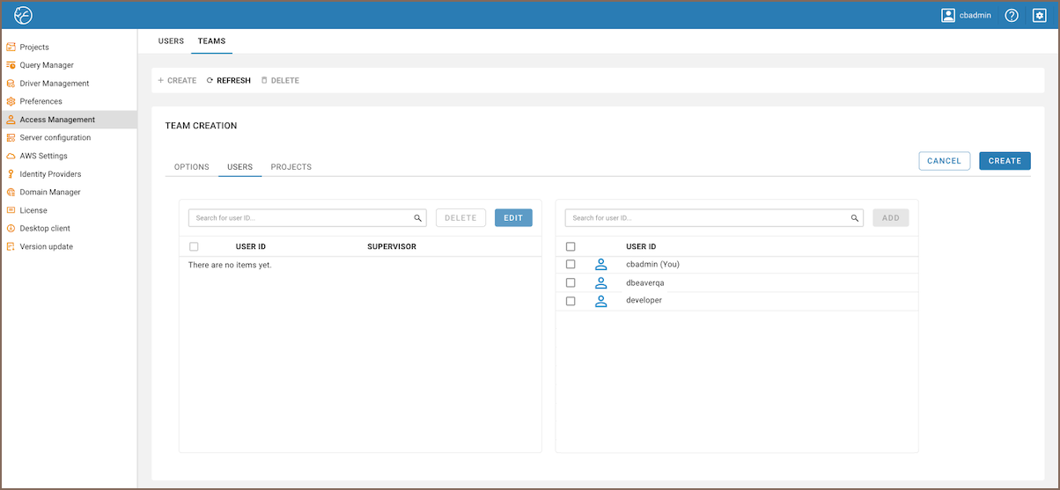Click the CloudBeaver logo icon
This screenshot has width=1060, height=490.
(23, 15)
